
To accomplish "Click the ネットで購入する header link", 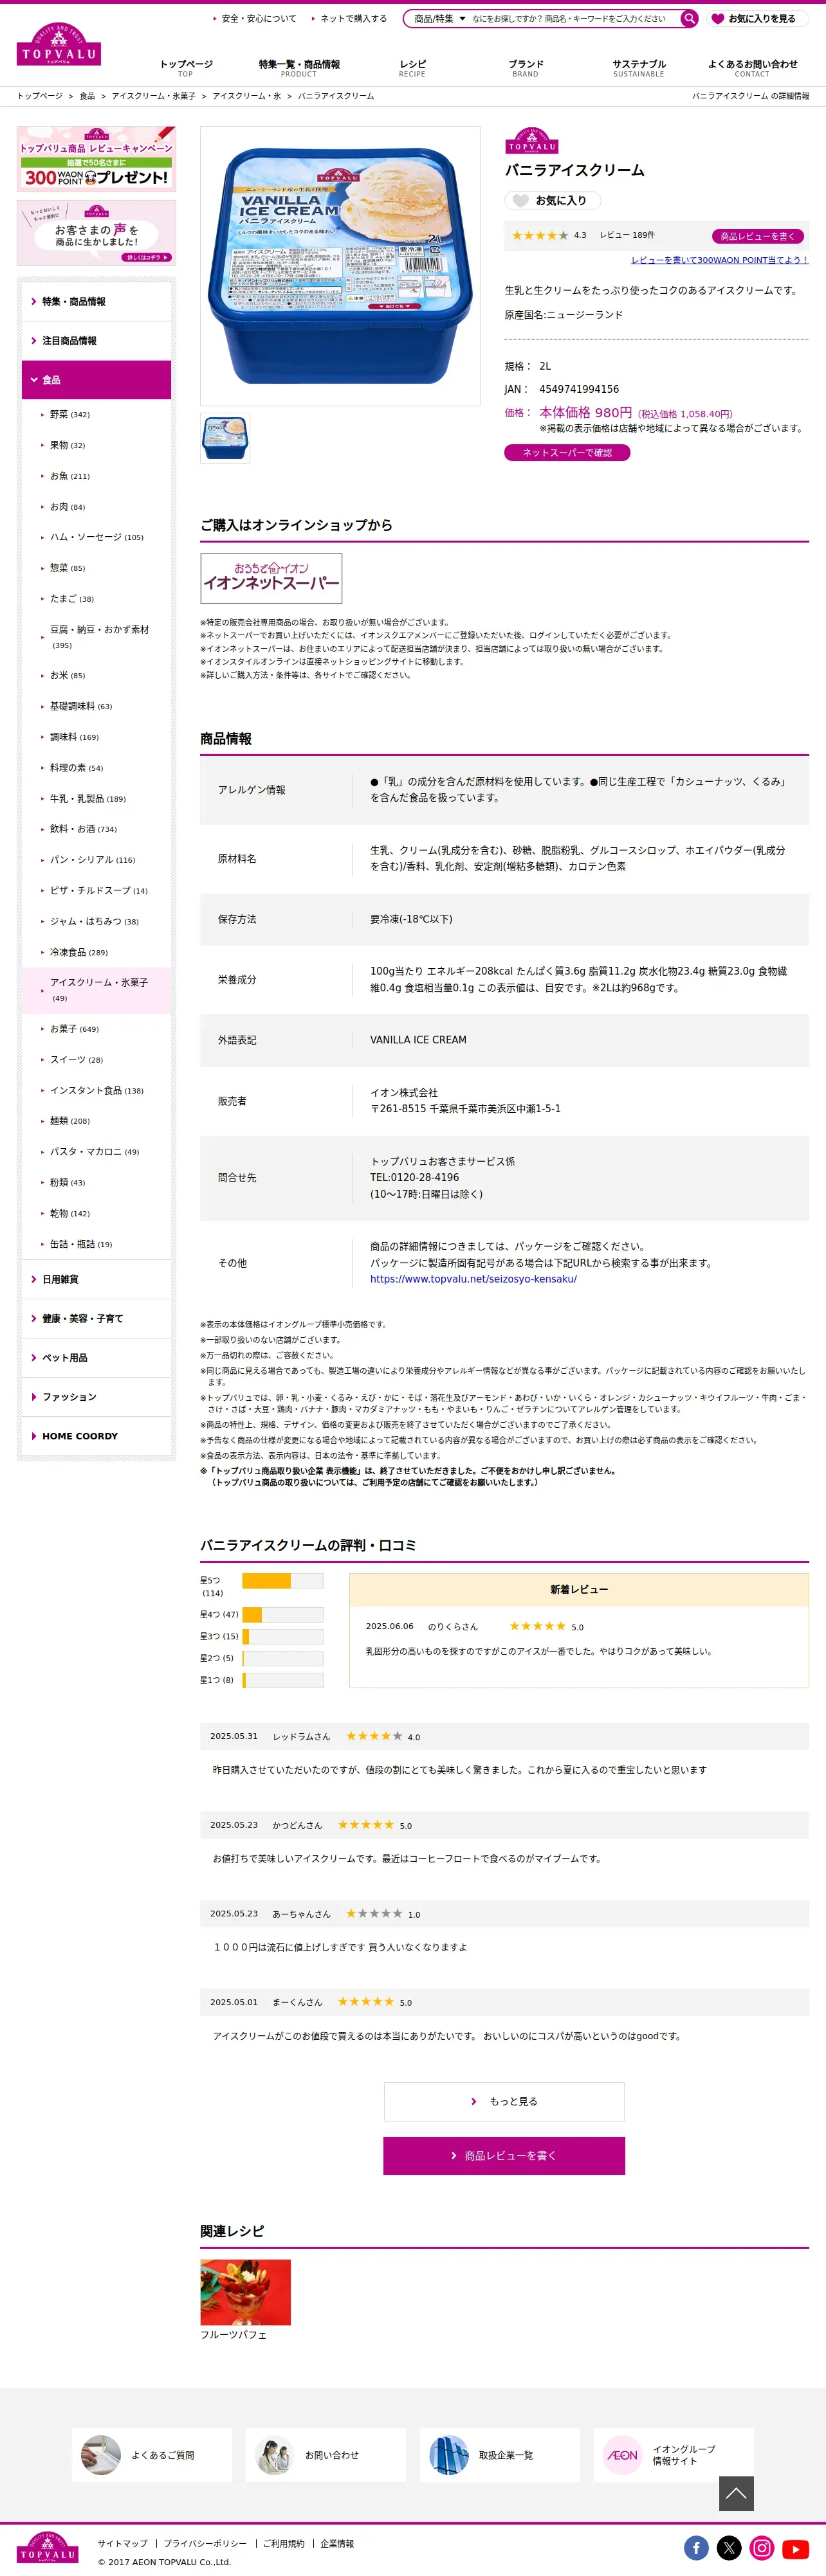I will tap(353, 18).
